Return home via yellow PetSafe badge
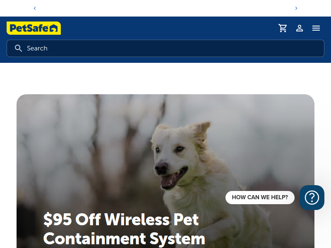This screenshot has width=331, height=248. (34, 28)
